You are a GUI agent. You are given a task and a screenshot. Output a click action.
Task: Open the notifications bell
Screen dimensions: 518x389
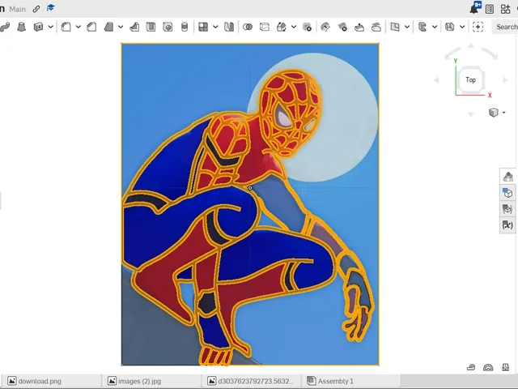pyautogui.click(x=475, y=8)
